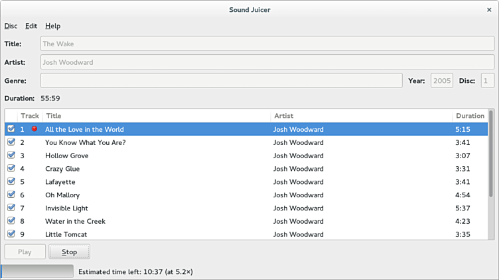The image size is (499, 280).
Task: Click the album Title text field
Action: click(x=267, y=44)
